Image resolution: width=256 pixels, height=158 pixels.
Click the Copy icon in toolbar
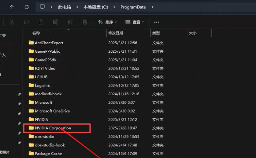[26, 22]
